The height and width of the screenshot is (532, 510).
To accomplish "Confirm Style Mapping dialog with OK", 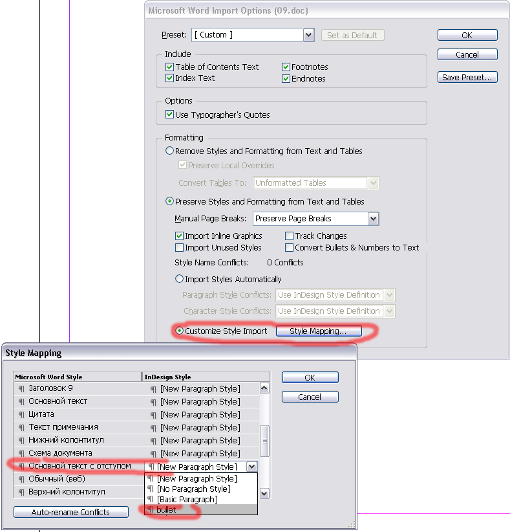I will coord(310,377).
